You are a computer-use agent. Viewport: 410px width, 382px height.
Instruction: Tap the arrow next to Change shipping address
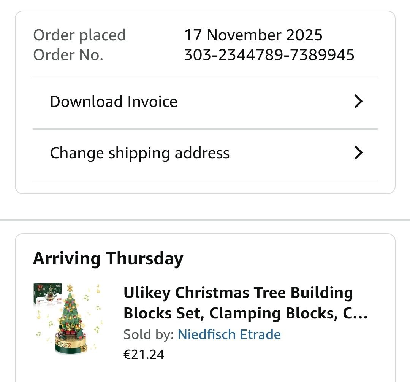pyautogui.click(x=358, y=153)
